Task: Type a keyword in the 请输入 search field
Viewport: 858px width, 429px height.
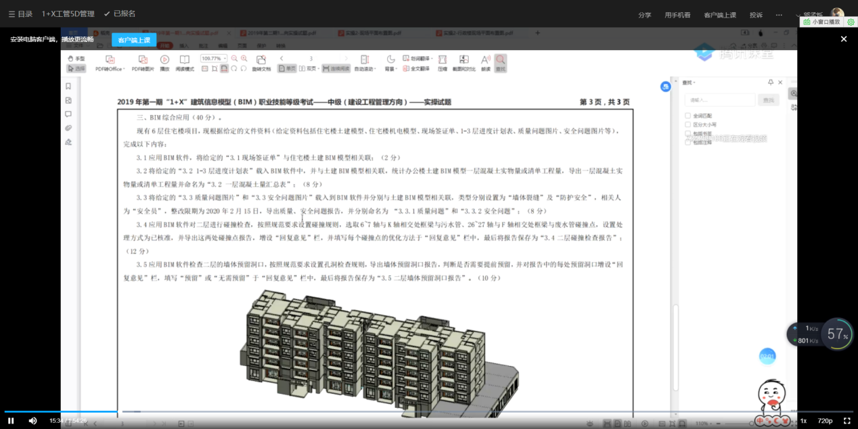Action: pyautogui.click(x=720, y=100)
